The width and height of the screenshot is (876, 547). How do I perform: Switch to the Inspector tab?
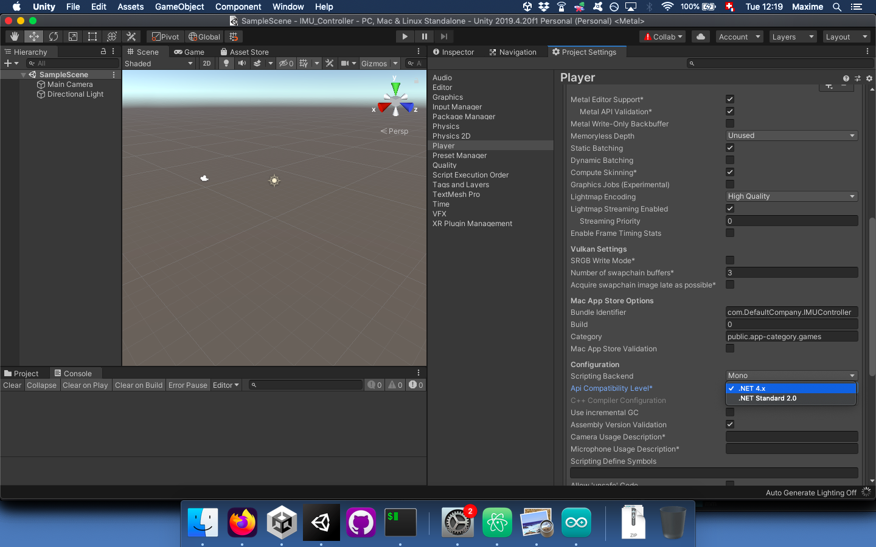pyautogui.click(x=453, y=52)
